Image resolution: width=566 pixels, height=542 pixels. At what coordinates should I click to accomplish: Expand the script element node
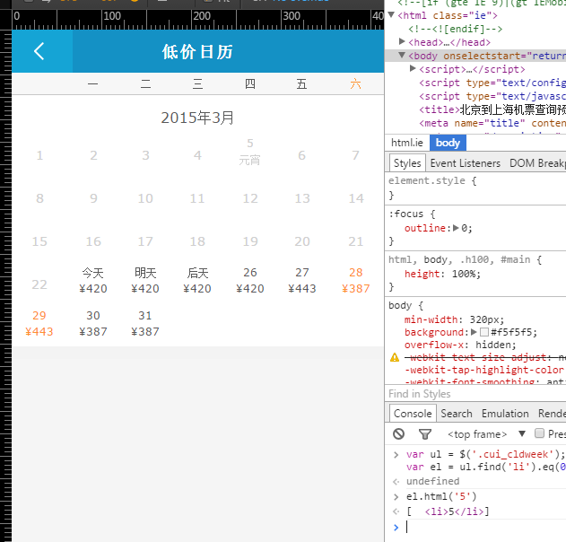click(x=413, y=69)
